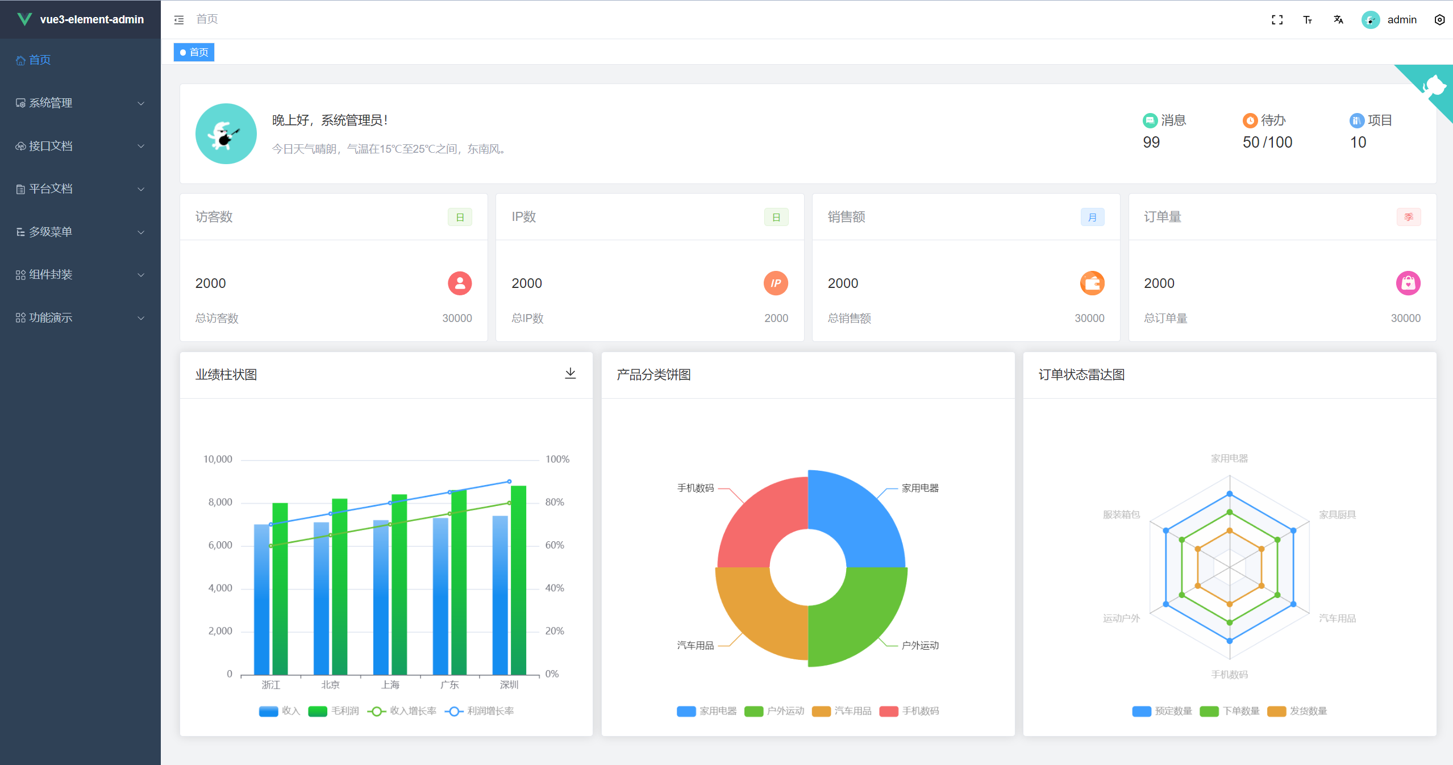
Task: Enter fullscreen mode icon
Action: (x=1277, y=20)
